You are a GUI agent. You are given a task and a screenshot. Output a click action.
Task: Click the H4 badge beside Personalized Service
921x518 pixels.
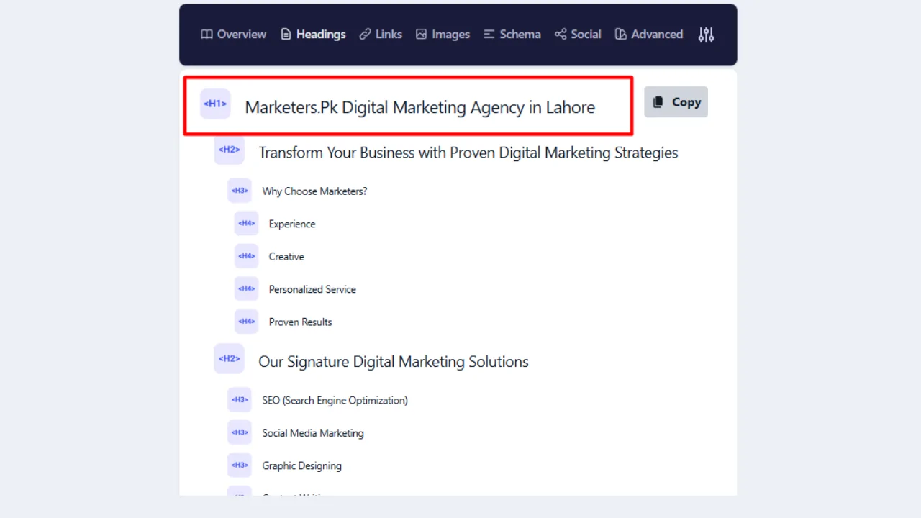coord(247,288)
